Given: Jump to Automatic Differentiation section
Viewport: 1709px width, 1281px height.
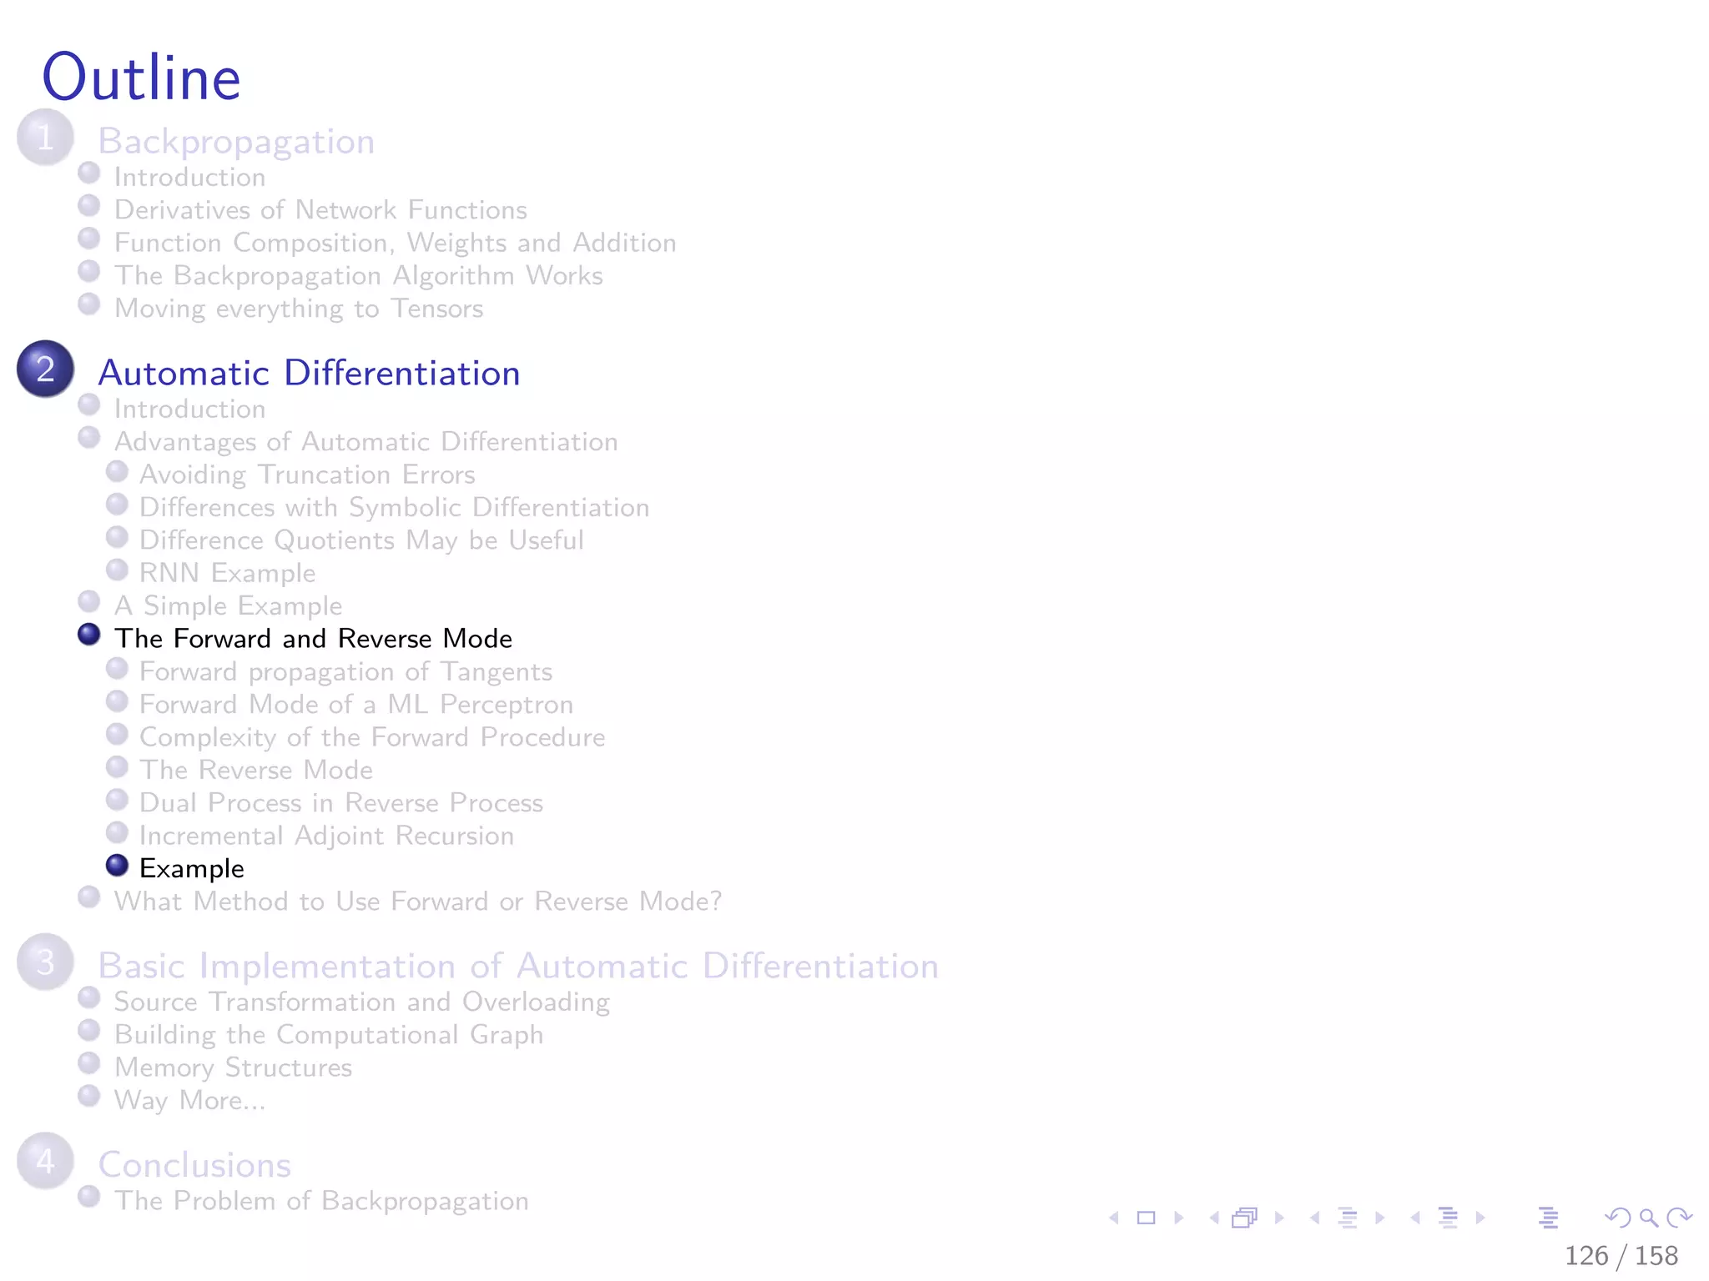Looking at the screenshot, I should (x=309, y=373).
